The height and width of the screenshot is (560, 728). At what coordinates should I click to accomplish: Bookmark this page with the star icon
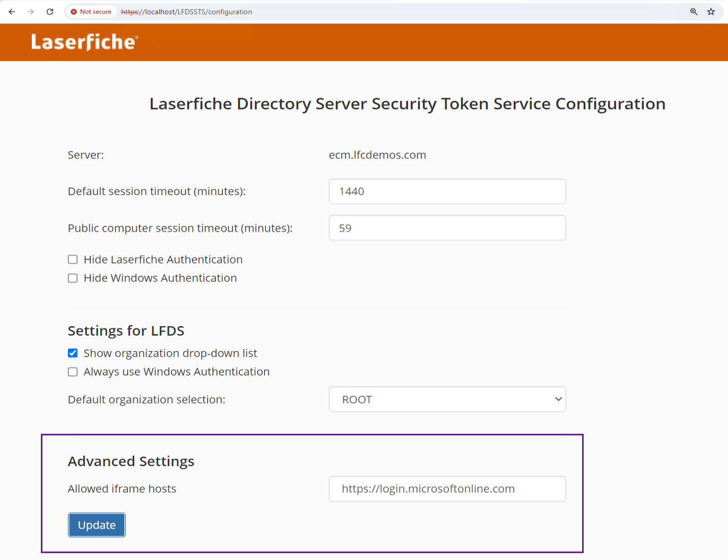click(711, 12)
